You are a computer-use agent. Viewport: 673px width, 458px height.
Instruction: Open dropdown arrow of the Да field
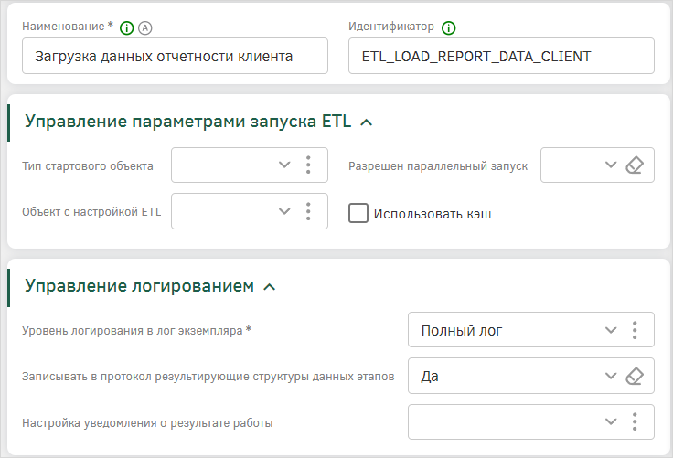[610, 376]
